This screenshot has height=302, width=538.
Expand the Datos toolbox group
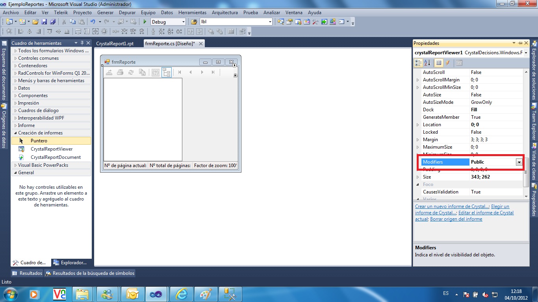15,88
